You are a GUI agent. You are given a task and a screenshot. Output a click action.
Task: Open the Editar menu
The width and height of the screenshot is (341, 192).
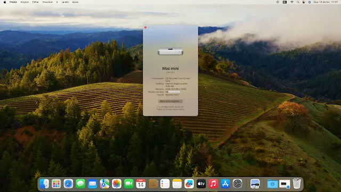36,2
